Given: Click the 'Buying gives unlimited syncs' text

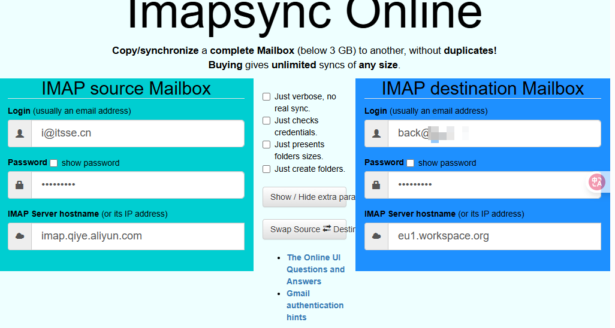Looking at the screenshot, I should 304,65.
